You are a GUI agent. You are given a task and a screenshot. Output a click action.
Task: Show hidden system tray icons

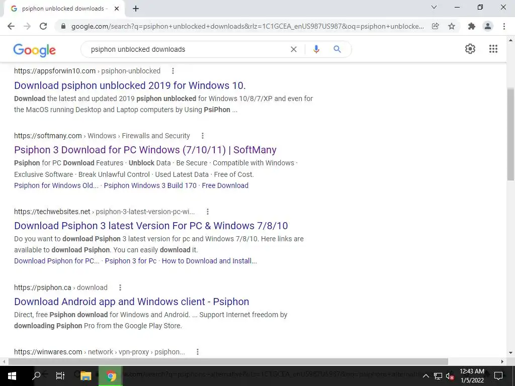click(x=425, y=376)
